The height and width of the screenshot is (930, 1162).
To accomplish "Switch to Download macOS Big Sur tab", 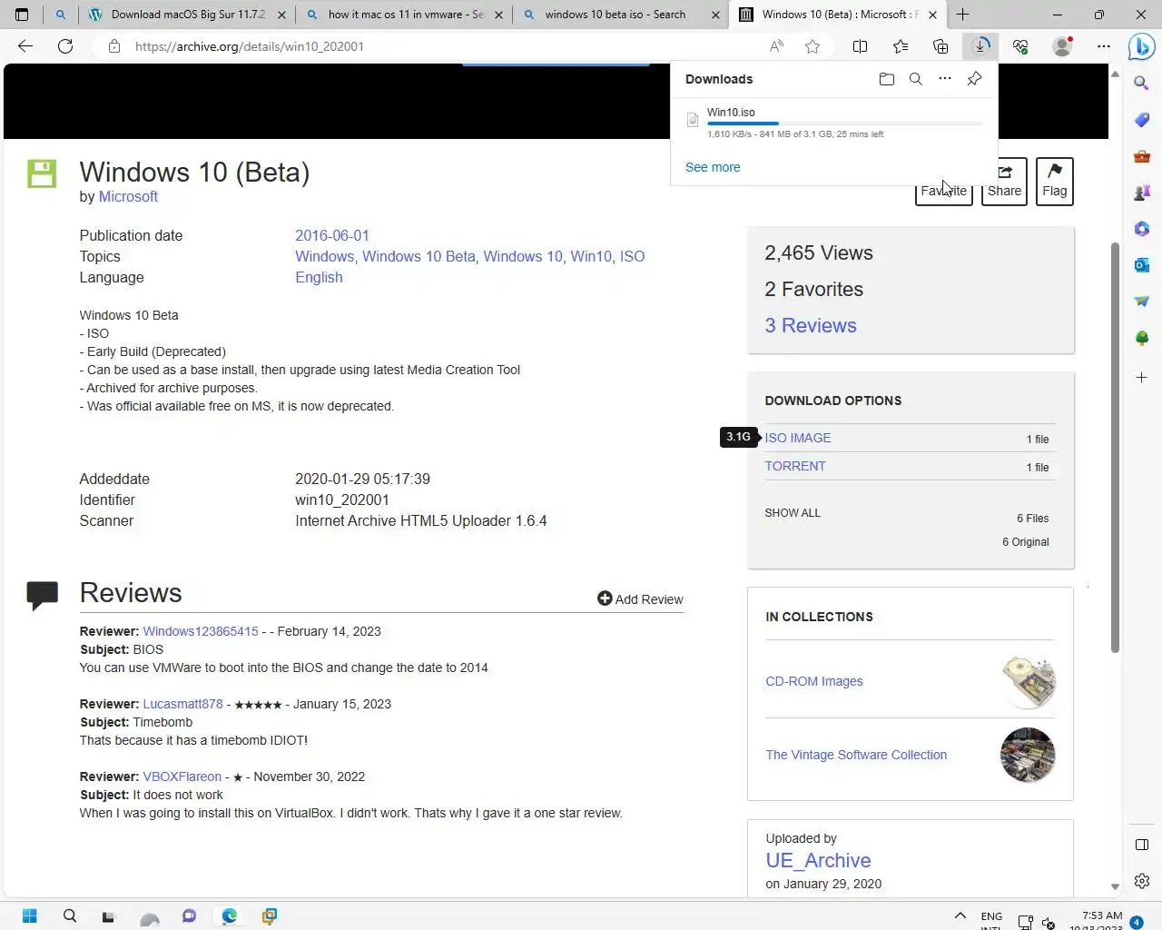I will (x=189, y=15).
